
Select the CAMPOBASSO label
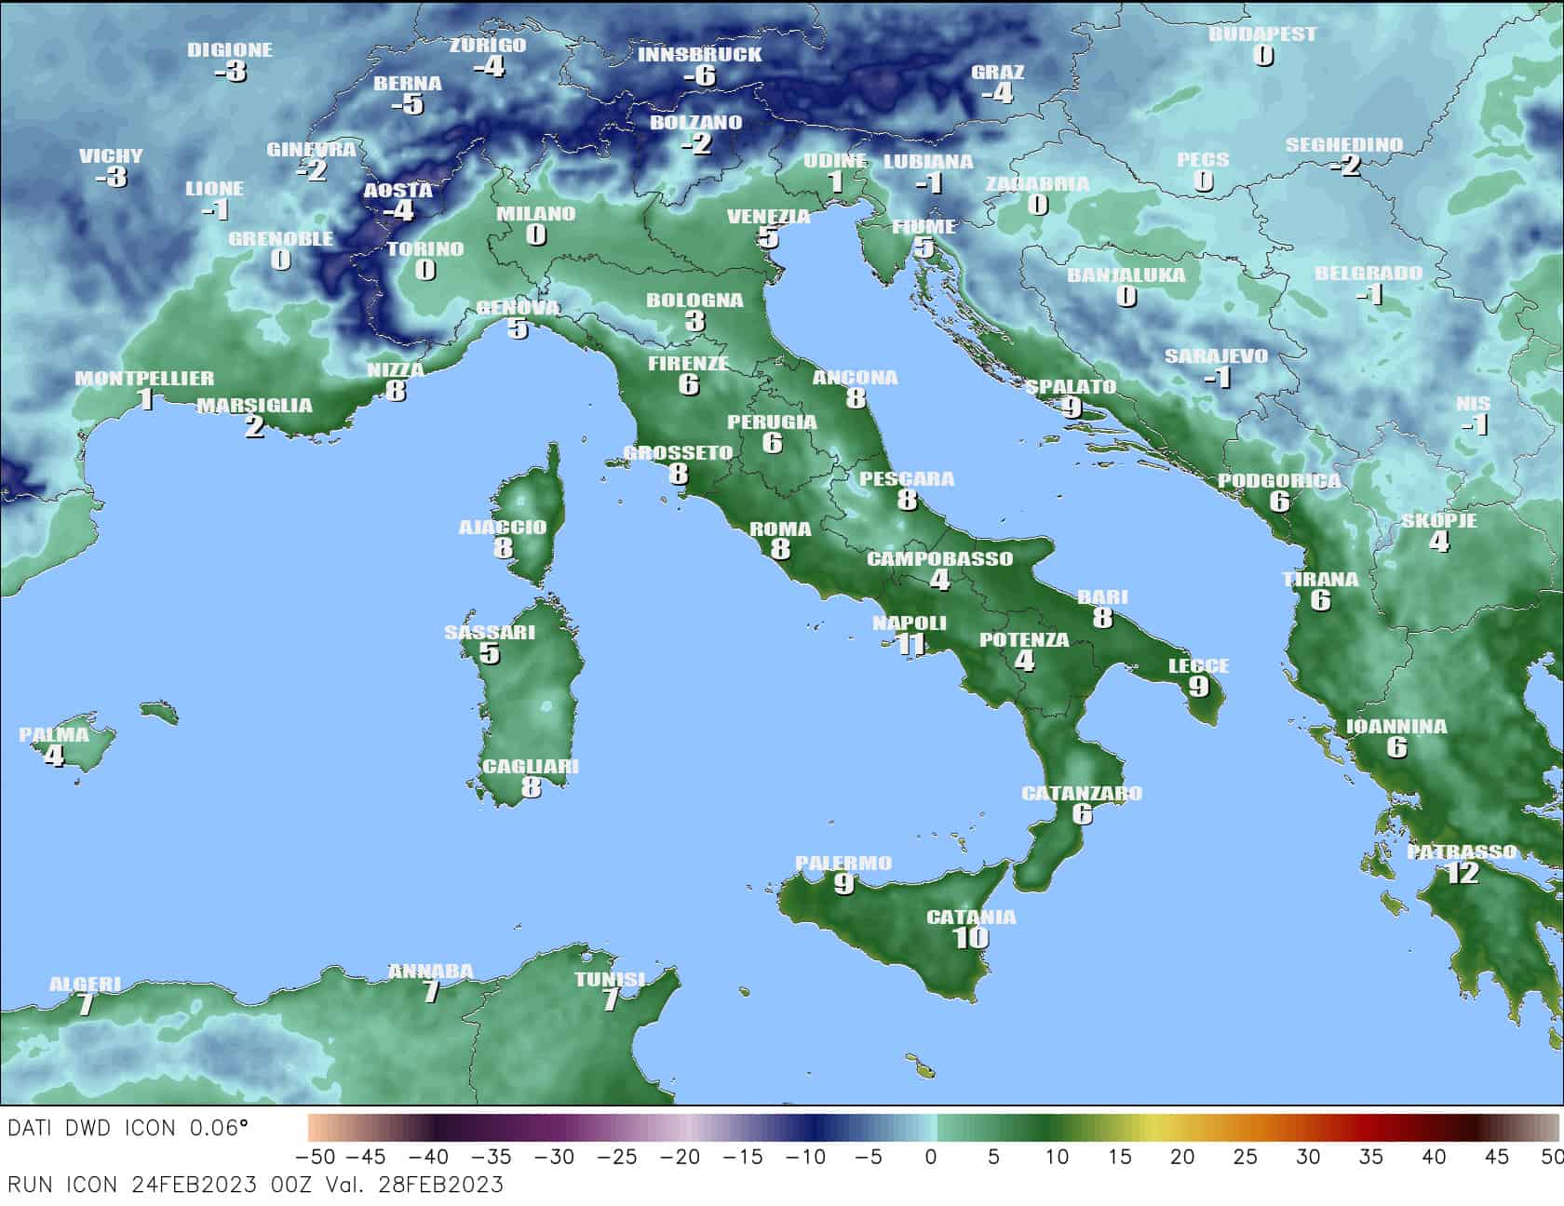click(x=939, y=559)
